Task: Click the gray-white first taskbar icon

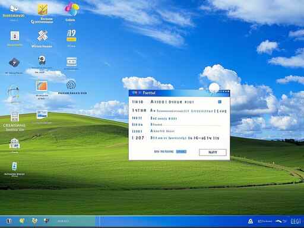Action: [x=9, y=221]
